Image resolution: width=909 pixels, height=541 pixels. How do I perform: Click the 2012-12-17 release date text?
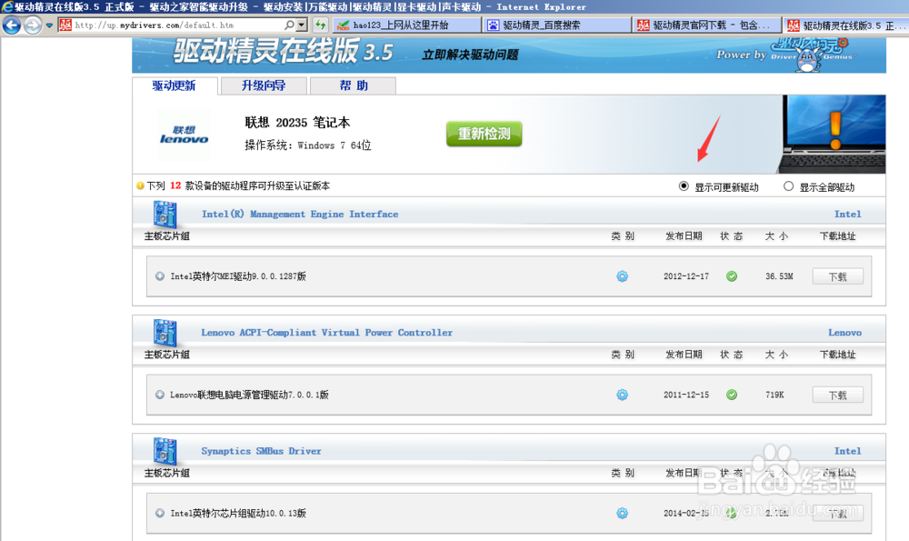pyautogui.click(x=685, y=276)
